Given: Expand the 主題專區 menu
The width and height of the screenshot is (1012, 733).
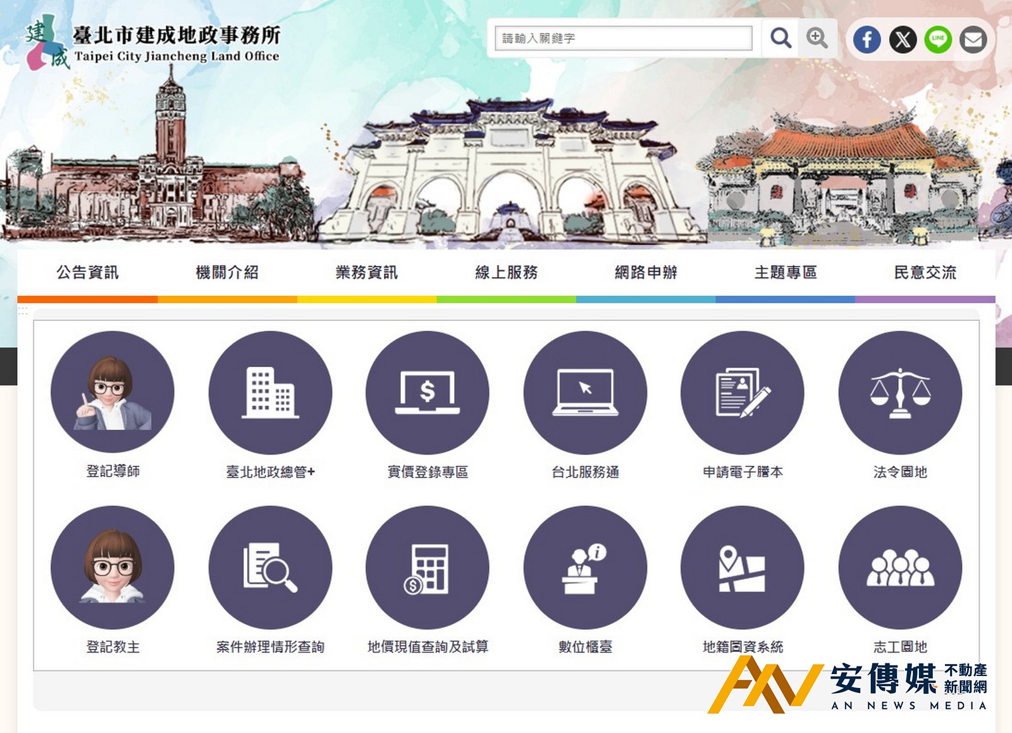Looking at the screenshot, I should click(786, 273).
